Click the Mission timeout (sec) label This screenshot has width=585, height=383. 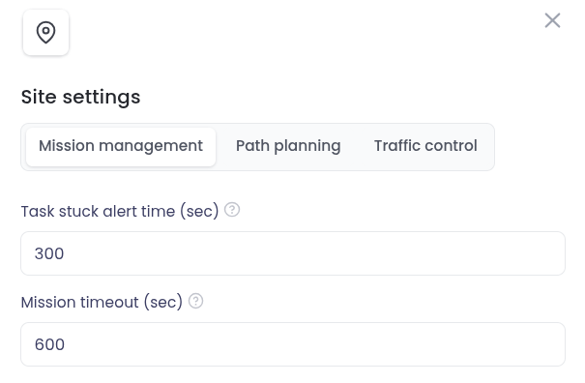coord(102,302)
